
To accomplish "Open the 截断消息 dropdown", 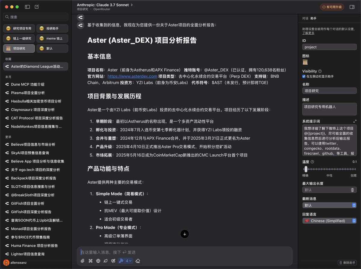I will pyautogui.click(x=329, y=205).
